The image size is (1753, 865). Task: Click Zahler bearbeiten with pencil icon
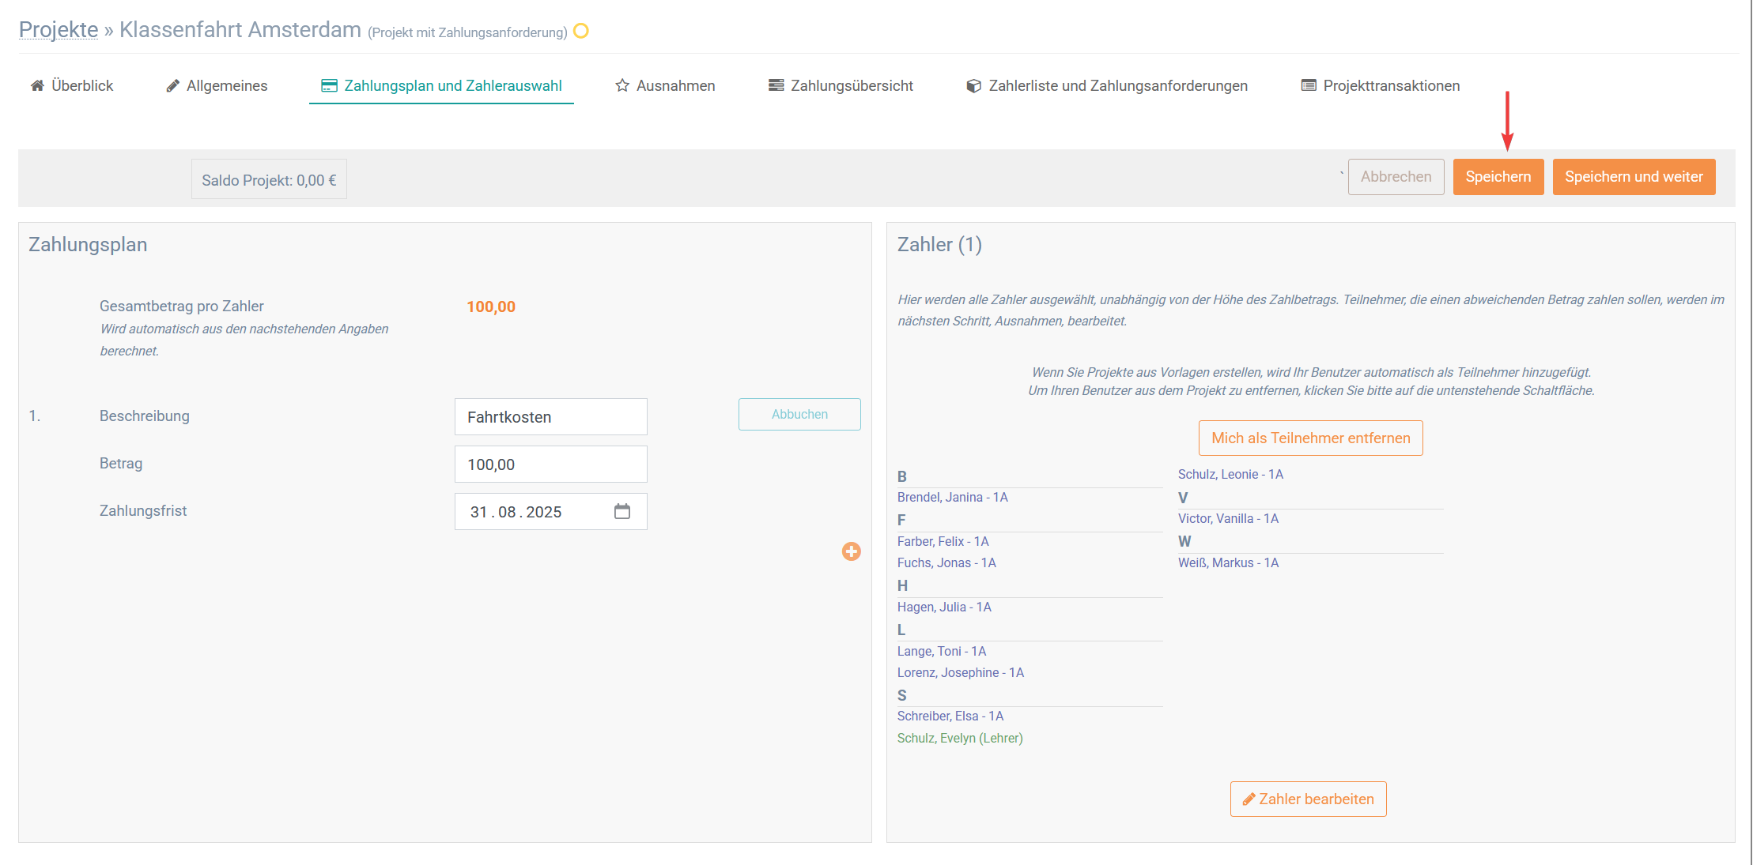coord(1308,799)
